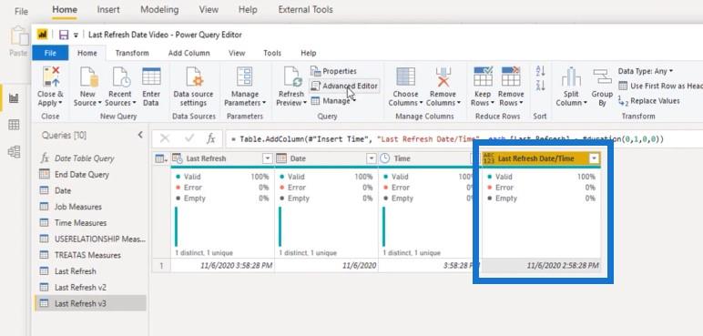Select the Date query
This screenshot has width=703, height=336.
coord(90,190)
